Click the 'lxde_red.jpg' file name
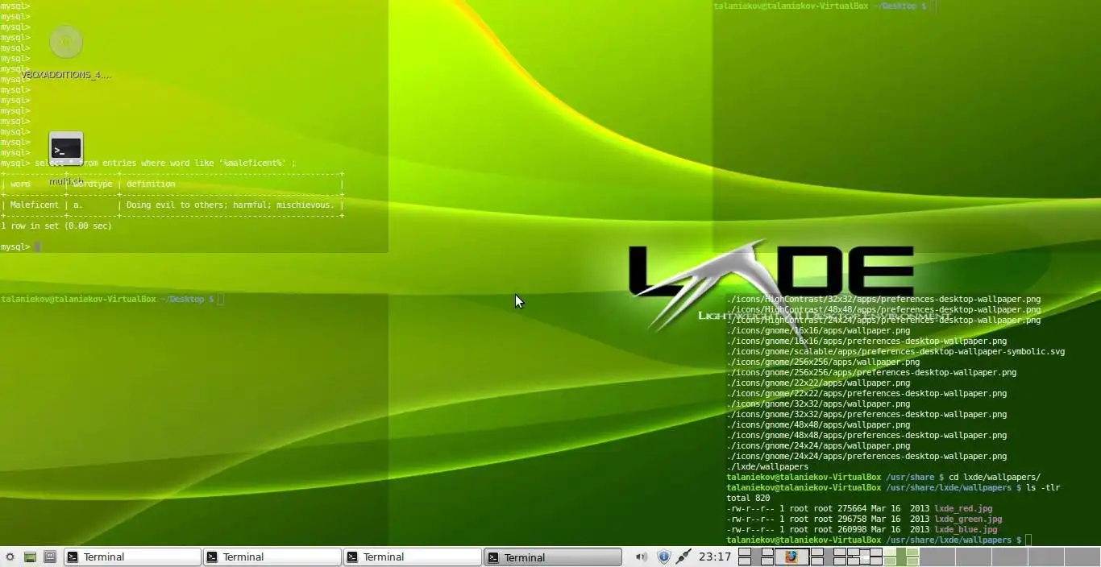 pyautogui.click(x=962, y=508)
